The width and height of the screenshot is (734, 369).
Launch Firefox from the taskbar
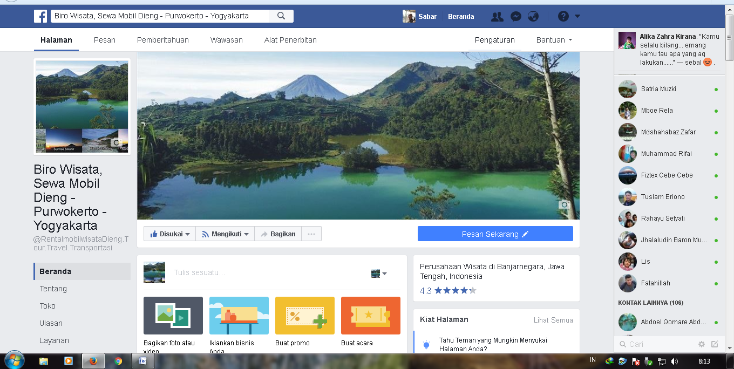coord(93,361)
